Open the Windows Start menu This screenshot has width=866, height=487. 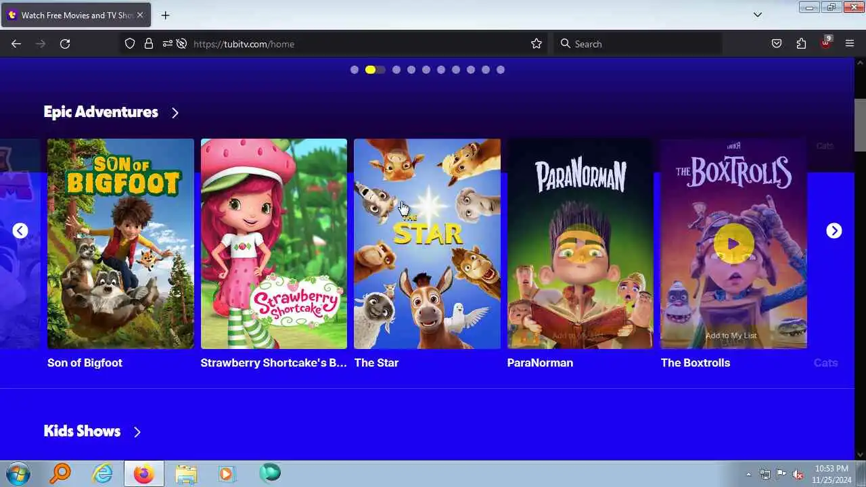(x=18, y=473)
